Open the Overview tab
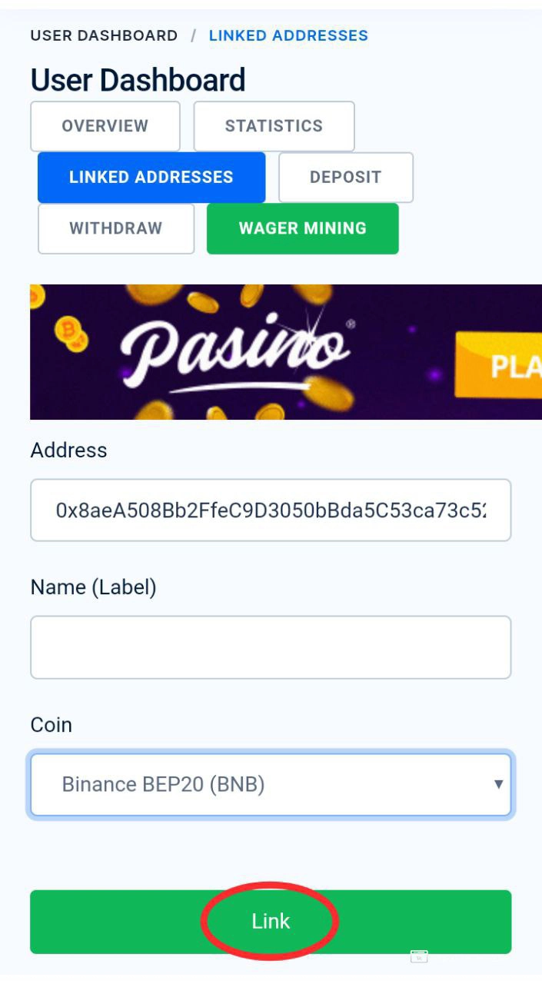This screenshot has width=542, height=984. pyautogui.click(x=105, y=126)
